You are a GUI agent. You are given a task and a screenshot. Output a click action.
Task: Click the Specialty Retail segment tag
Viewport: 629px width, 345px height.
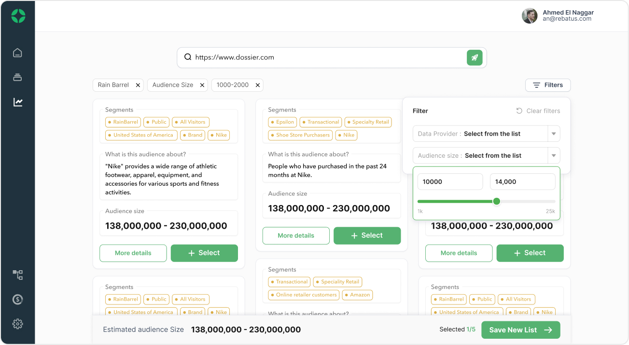click(x=367, y=122)
